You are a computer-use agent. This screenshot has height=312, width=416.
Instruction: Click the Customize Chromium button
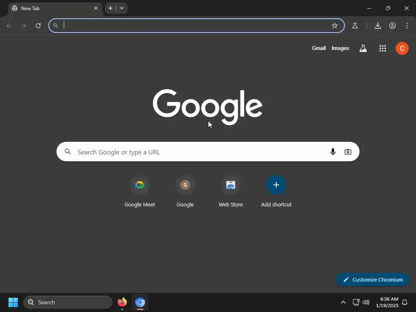pos(373,279)
